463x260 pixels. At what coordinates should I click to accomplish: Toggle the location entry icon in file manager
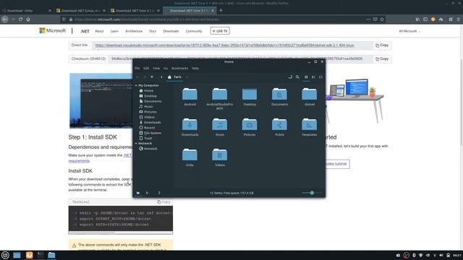pos(290,77)
